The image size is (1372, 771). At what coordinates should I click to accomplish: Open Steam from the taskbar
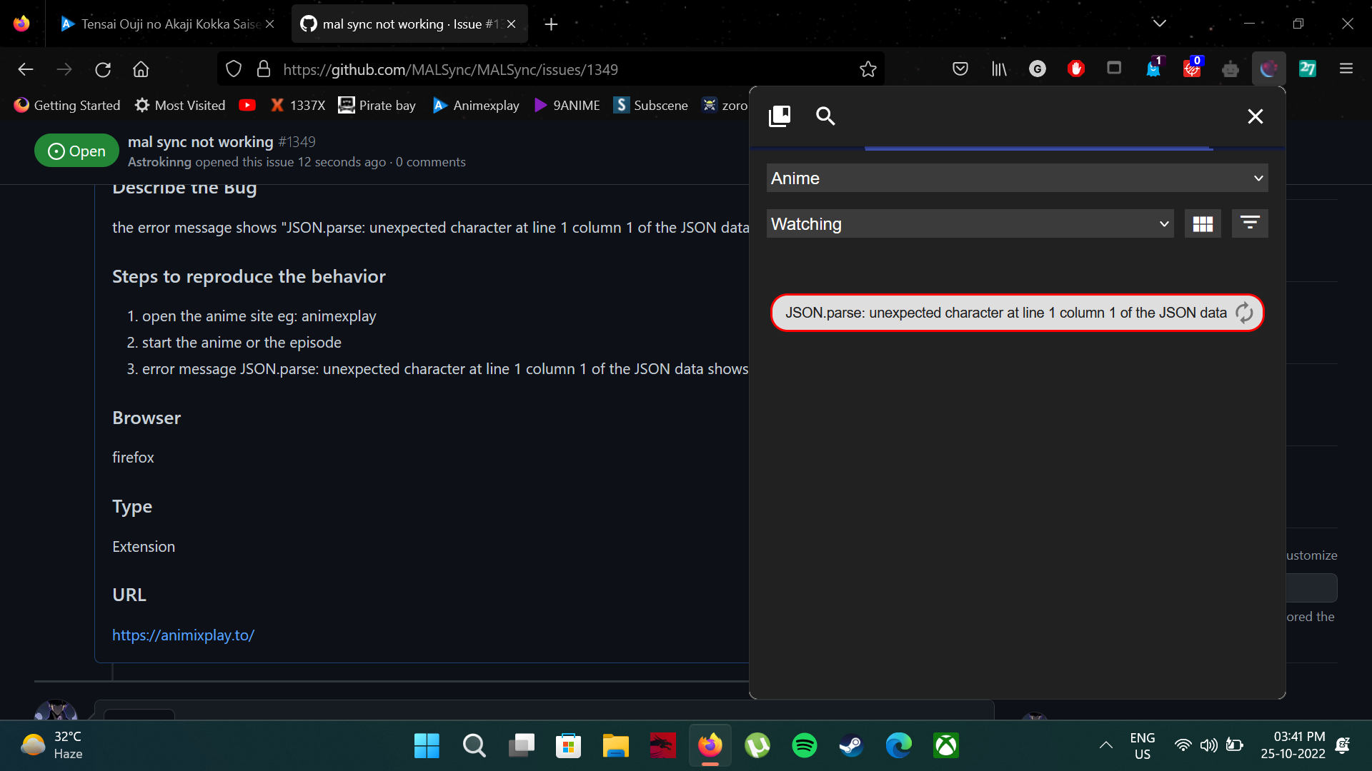pos(850,745)
